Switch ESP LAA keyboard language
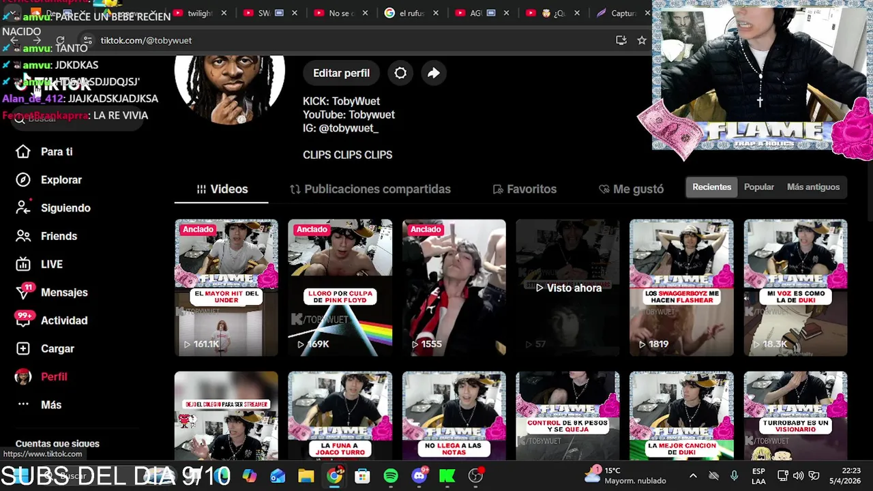Screen dimensions: 873x491 (758, 475)
